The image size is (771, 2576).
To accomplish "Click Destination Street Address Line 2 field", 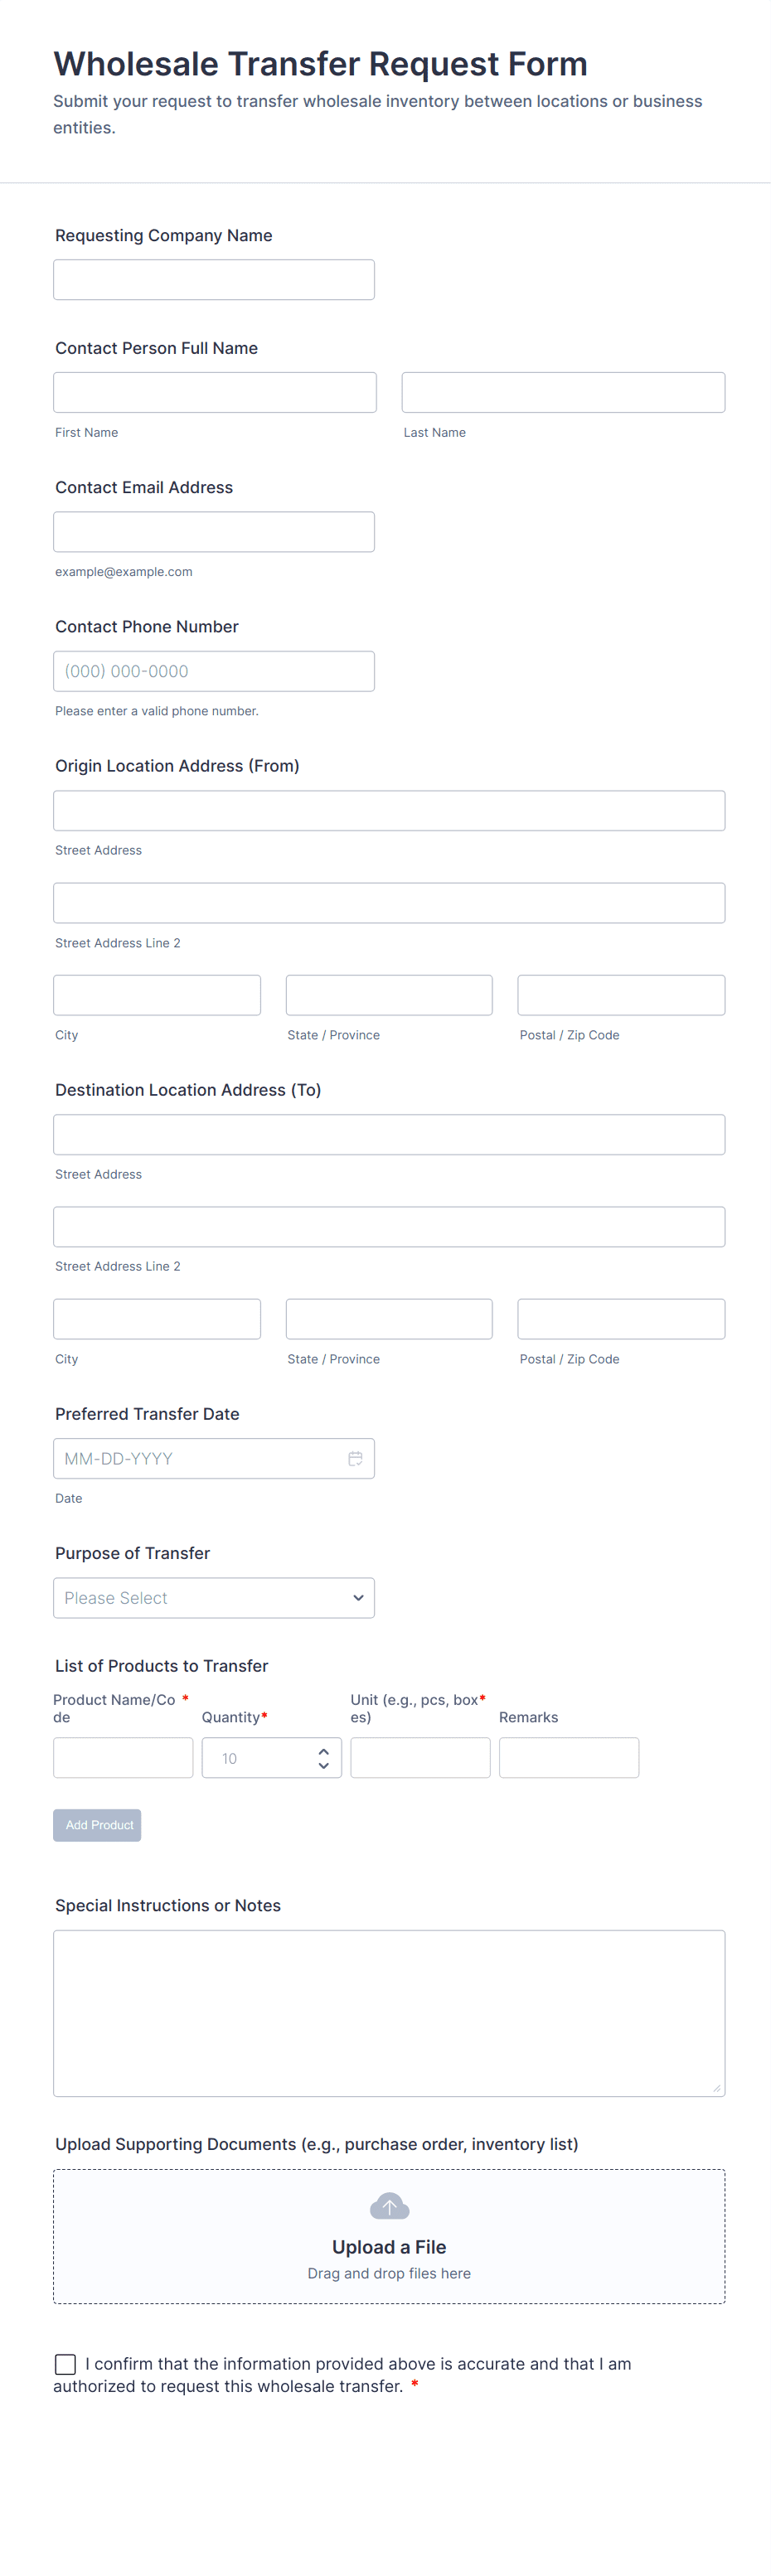I will (x=389, y=1227).
